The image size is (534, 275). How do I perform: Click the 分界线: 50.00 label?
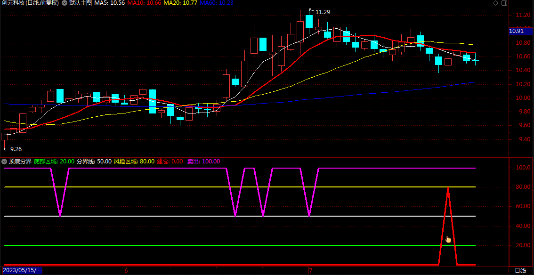click(94, 162)
